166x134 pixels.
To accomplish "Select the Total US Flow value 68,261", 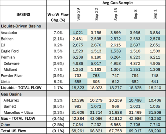I will [x=78, y=131].
